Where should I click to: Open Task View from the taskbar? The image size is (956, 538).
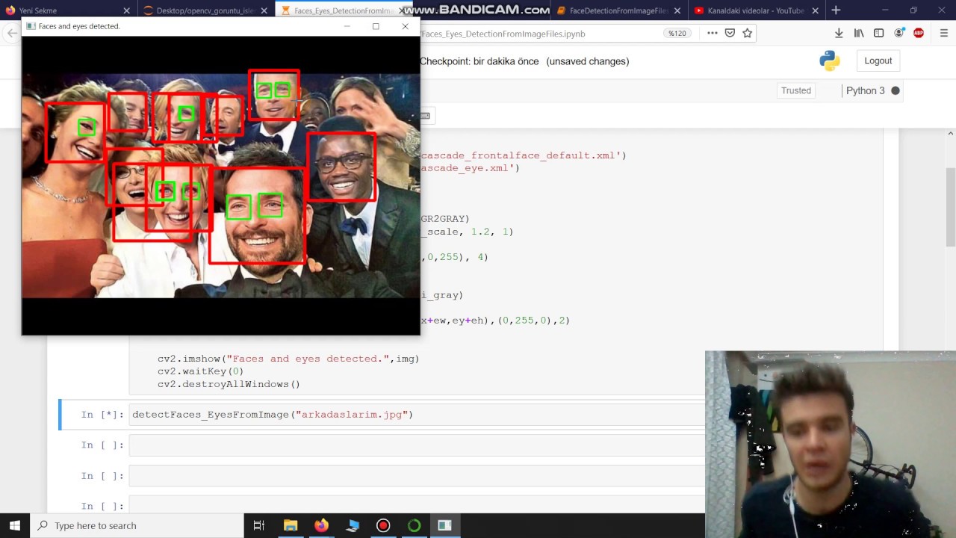pos(258,525)
